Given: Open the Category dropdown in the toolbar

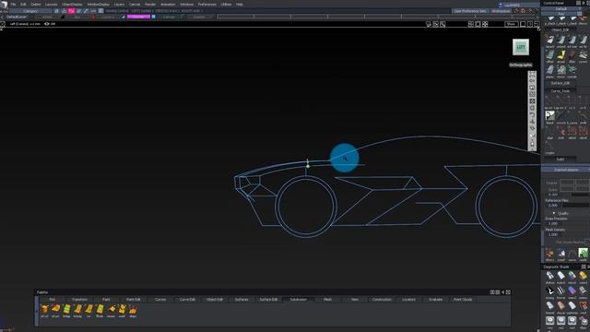Looking at the screenshot, I should pyautogui.click(x=30, y=11).
